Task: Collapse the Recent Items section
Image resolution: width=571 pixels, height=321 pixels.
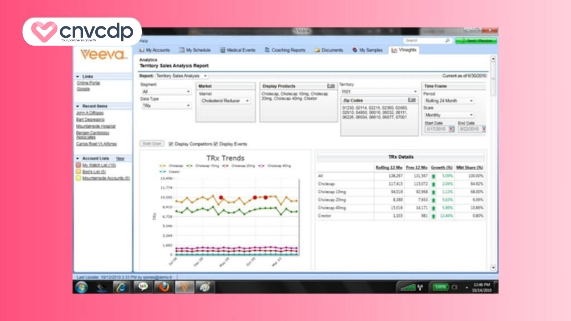Action: tap(77, 106)
